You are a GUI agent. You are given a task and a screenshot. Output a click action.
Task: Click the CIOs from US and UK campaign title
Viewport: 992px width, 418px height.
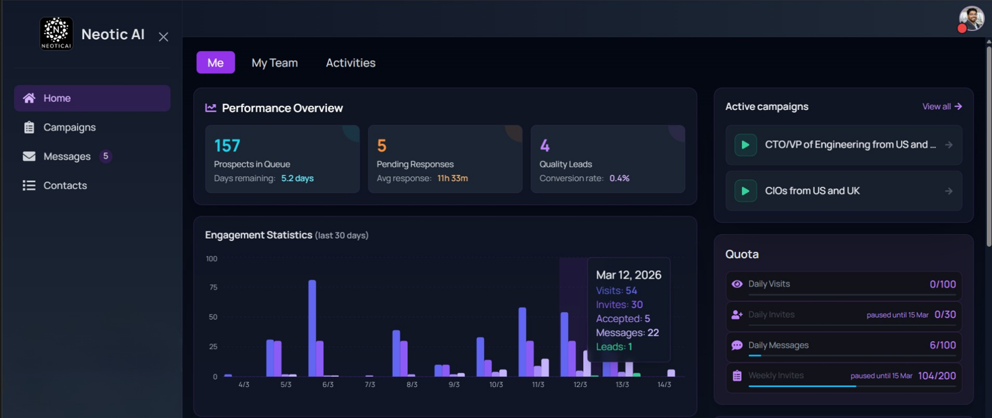[812, 191]
